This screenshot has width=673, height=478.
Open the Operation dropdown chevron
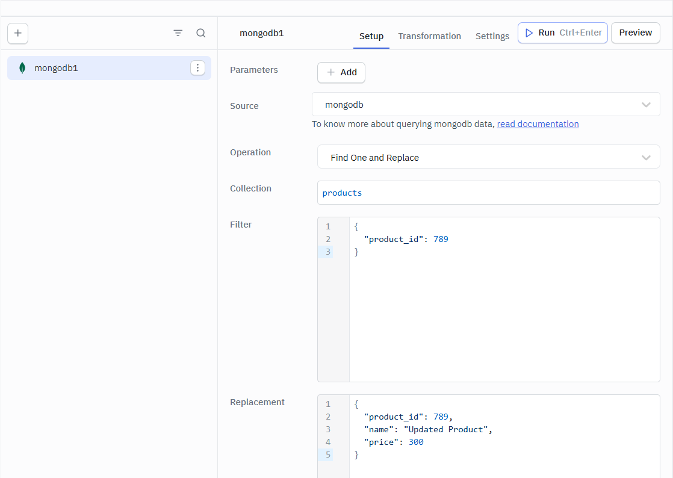click(x=646, y=158)
